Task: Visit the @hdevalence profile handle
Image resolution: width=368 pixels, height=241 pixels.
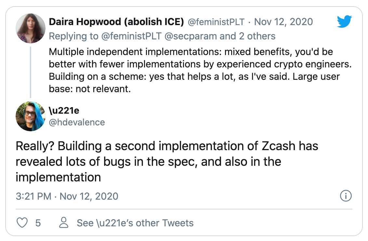Action: tap(77, 122)
